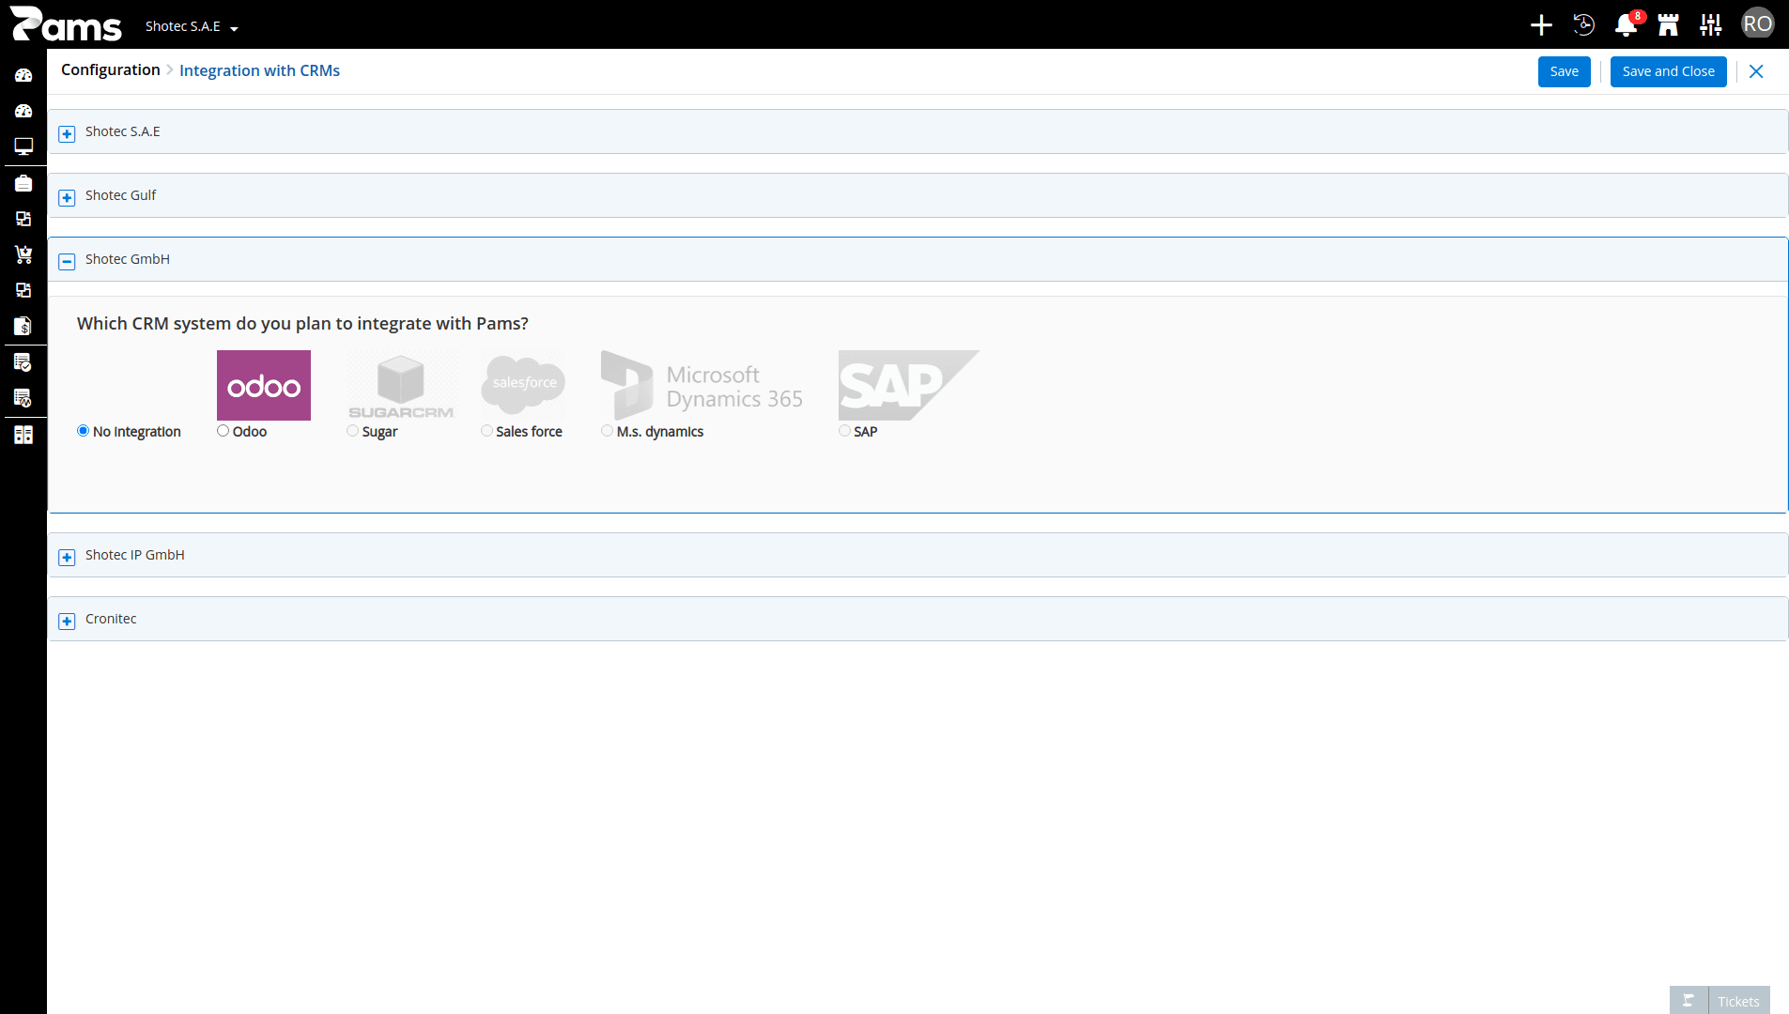This screenshot has height=1014, width=1789.
Task: Open the Shotec S.A.E company dropdown
Action: 192,26
